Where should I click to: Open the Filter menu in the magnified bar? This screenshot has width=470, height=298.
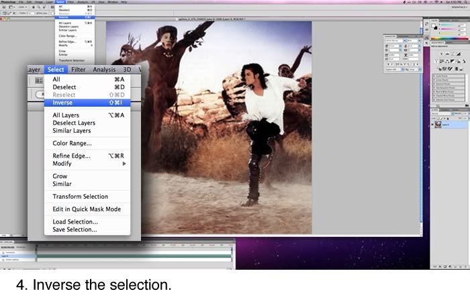click(79, 70)
